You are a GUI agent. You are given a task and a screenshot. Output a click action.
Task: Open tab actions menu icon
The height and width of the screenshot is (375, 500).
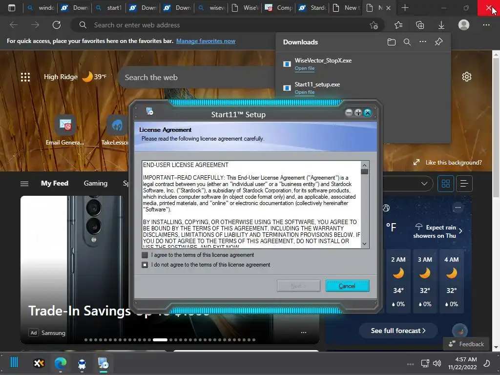(12, 8)
